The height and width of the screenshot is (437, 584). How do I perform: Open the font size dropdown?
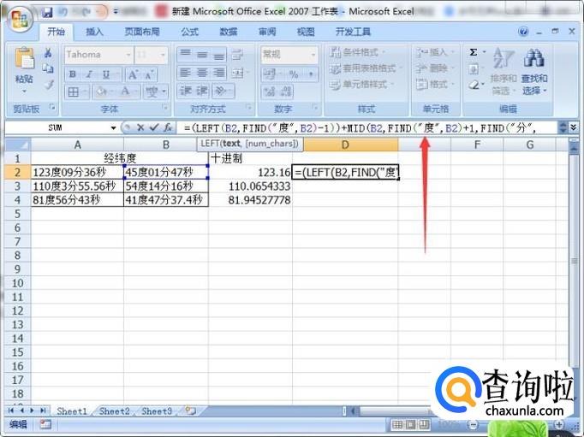click(163, 55)
